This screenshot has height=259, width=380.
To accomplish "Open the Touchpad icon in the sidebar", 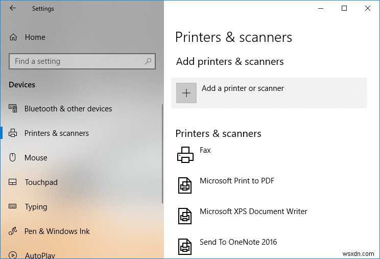I will click(x=13, y=182).
